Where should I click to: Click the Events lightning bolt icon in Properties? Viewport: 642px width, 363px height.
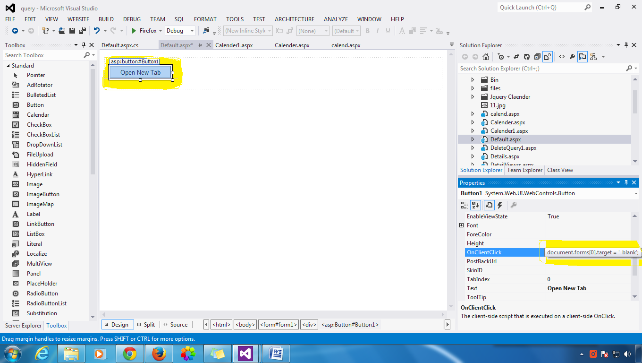500,205
